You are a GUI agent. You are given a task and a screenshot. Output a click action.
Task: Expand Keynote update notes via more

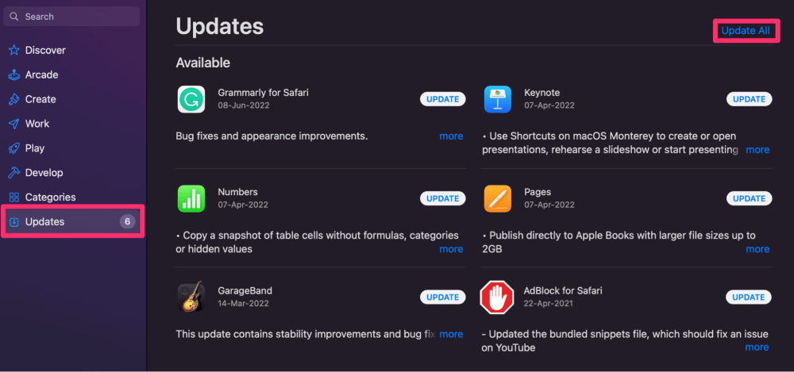[757, 150]
